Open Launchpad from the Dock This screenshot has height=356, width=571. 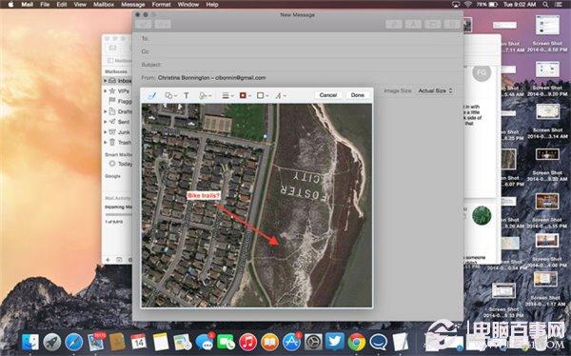click(52, 342)
